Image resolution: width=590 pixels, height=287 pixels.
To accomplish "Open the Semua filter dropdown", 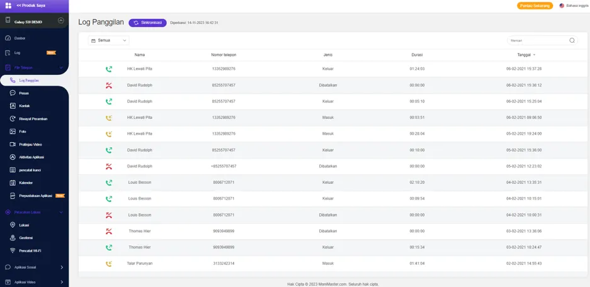I will tap(108, 40).
